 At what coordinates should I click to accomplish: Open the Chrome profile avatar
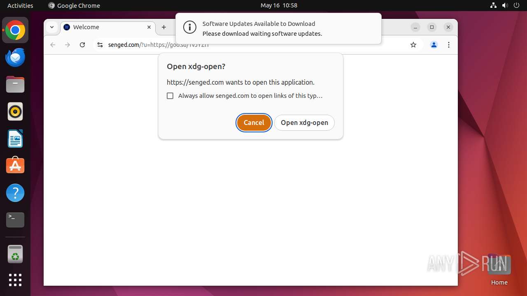[x=434, y=45]
